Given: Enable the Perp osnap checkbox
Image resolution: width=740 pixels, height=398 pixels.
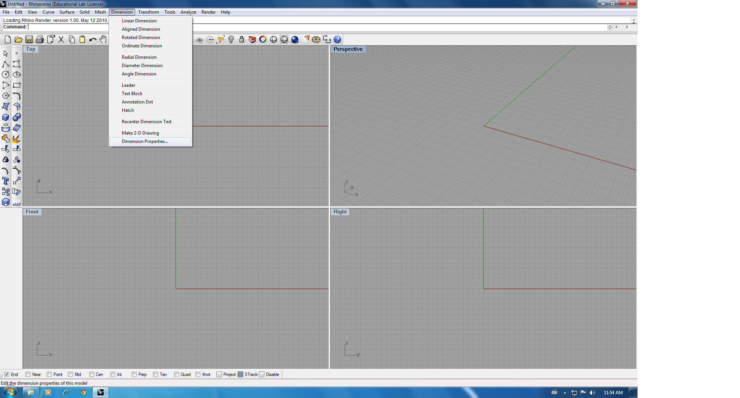Looking at the screenshot, I should pyautogui.click(x=134, y=374).
